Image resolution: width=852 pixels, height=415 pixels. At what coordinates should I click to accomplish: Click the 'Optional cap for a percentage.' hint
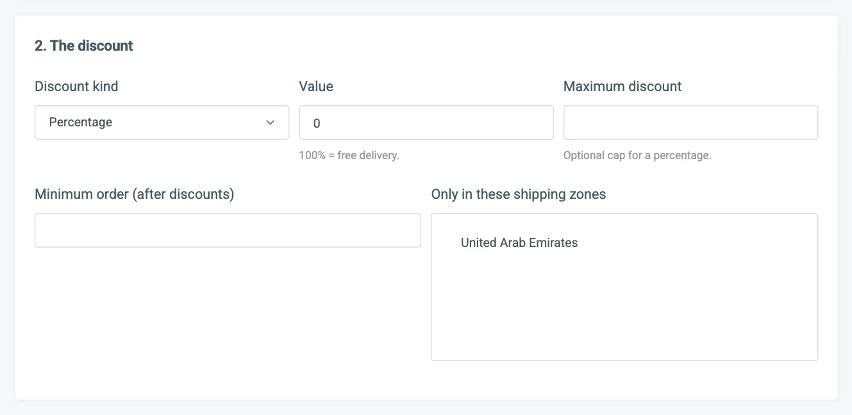point(637,155)
